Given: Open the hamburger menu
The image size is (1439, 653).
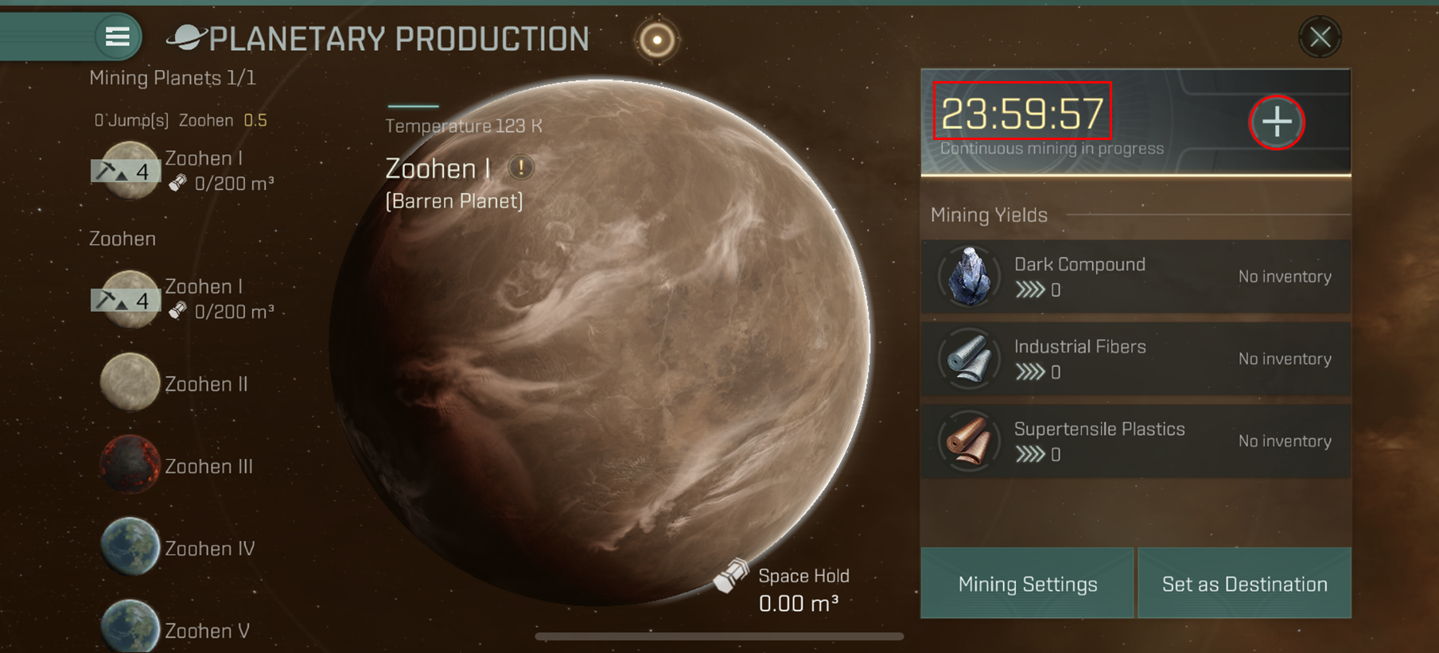Looking at the screenshot, I should [x=118, y=37].
